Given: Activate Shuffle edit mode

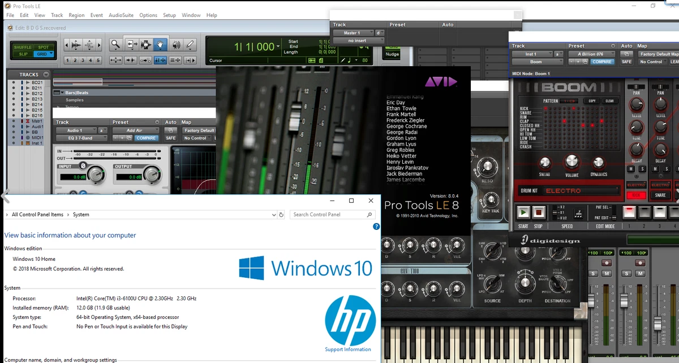Looking at the screenshot, I should click(23, 47).
